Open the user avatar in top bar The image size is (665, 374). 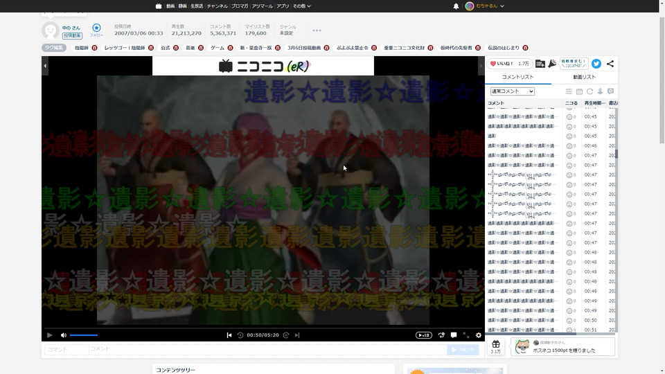(470, 6)
